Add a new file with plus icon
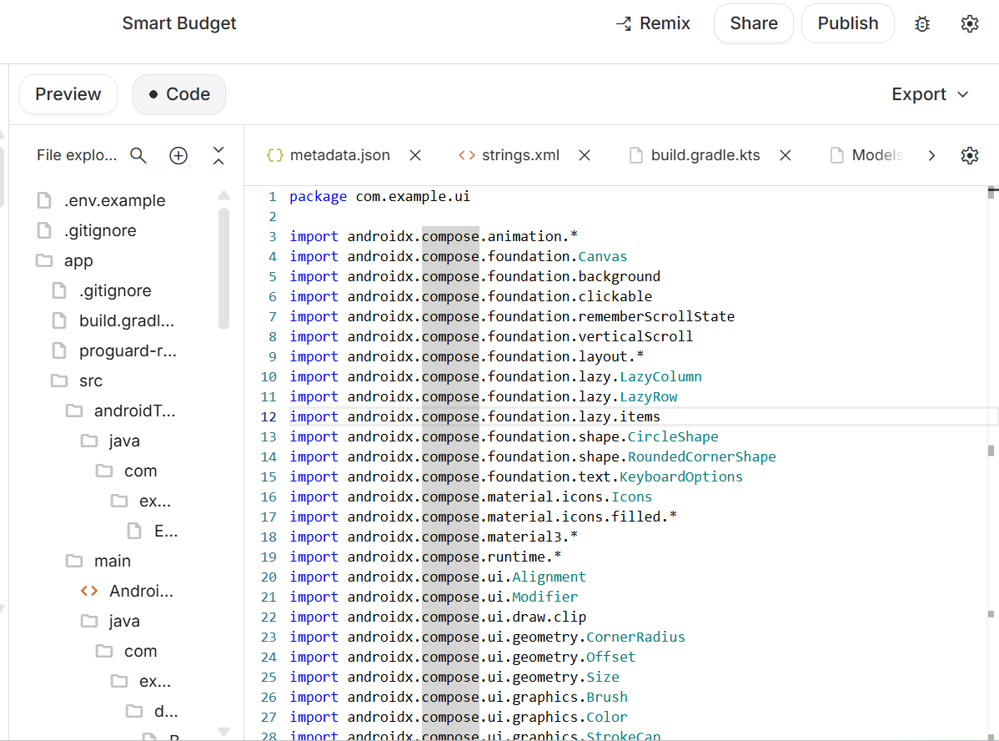 (x=178, y=155)
